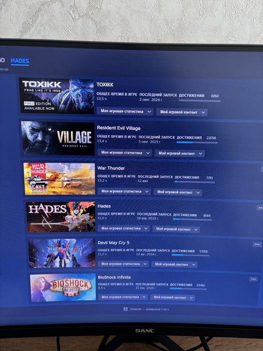
Task: Click the 'ДОСТИЖЕНИЯ' label in the War Thunder row
Action: point(187,178)
